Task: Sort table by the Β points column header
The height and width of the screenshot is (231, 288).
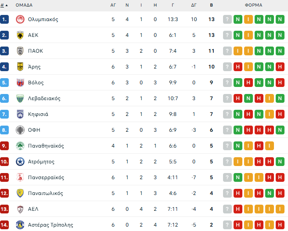Action: tap(212, 5)
